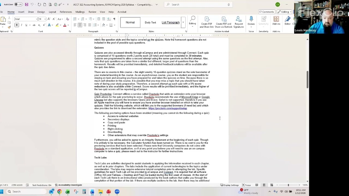The width and height of the screenshot is (349, 196).
Task: Apply strikethrough formatting
Action: [x=34, y=25]
